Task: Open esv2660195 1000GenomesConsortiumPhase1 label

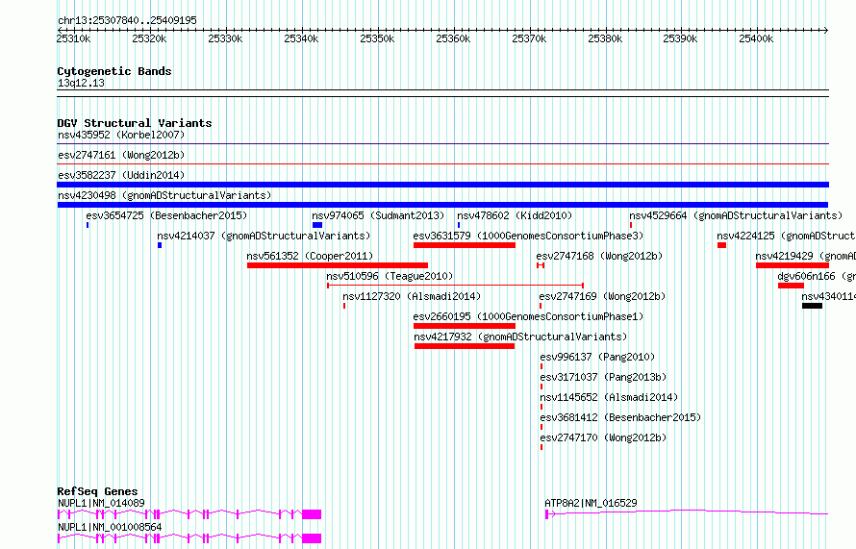Action: (528, 316)
